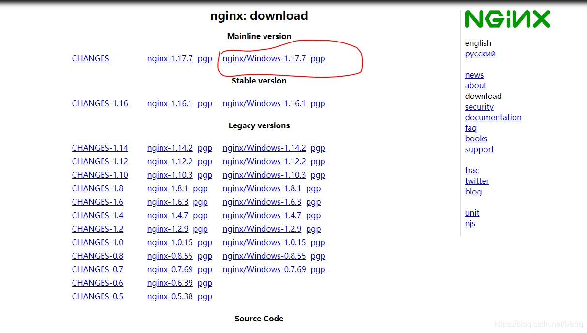Click the Mainline version heading

coord(259,36)
